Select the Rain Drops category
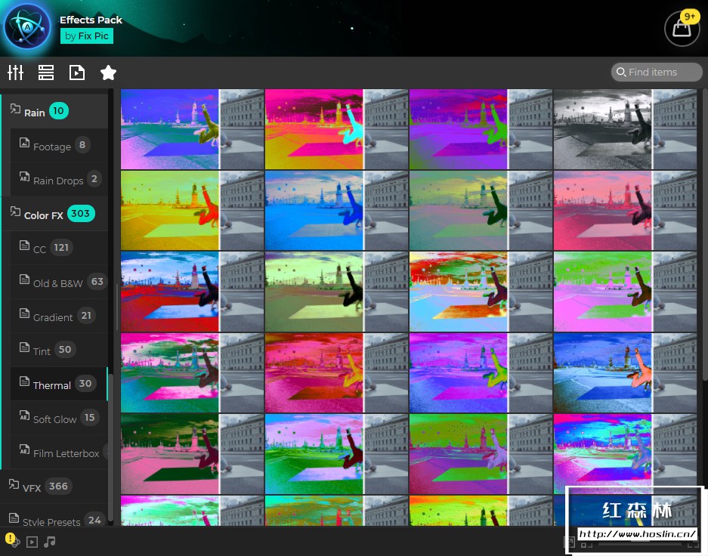This screenshot has width=708, height=556. [x=59, y=180]
